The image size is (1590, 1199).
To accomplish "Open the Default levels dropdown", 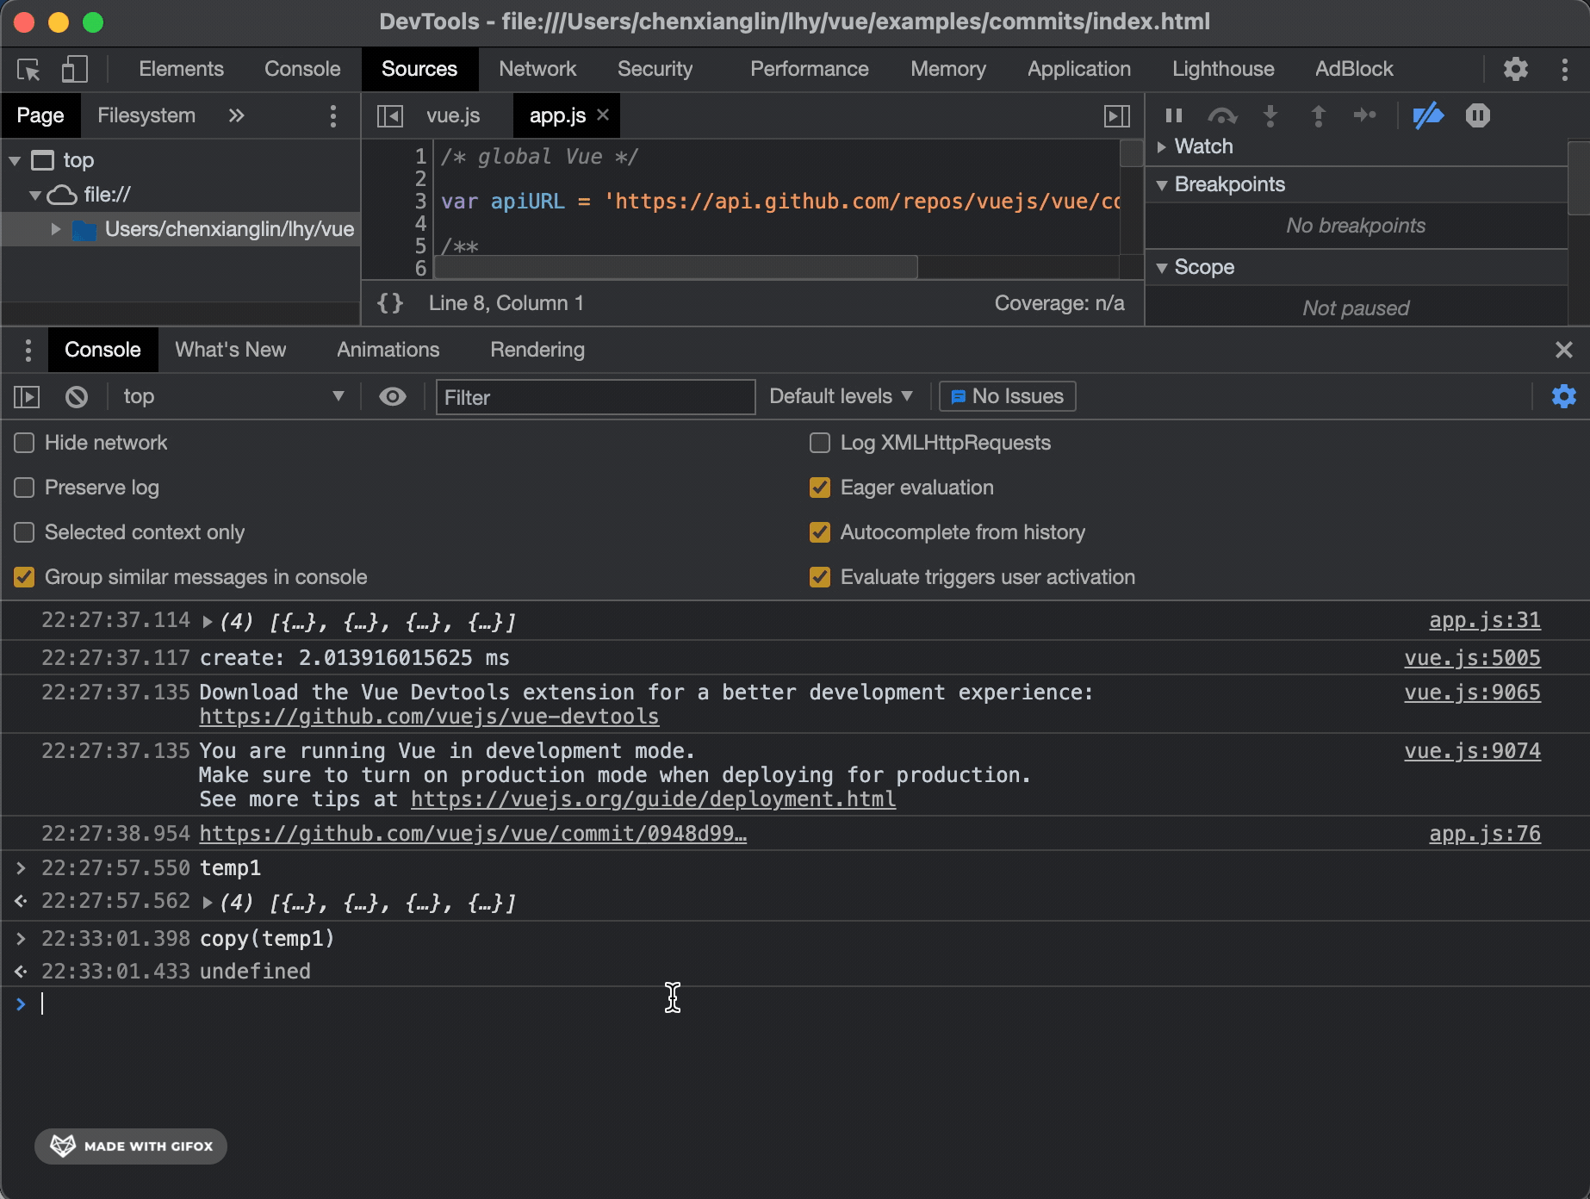I will point(840,396).
